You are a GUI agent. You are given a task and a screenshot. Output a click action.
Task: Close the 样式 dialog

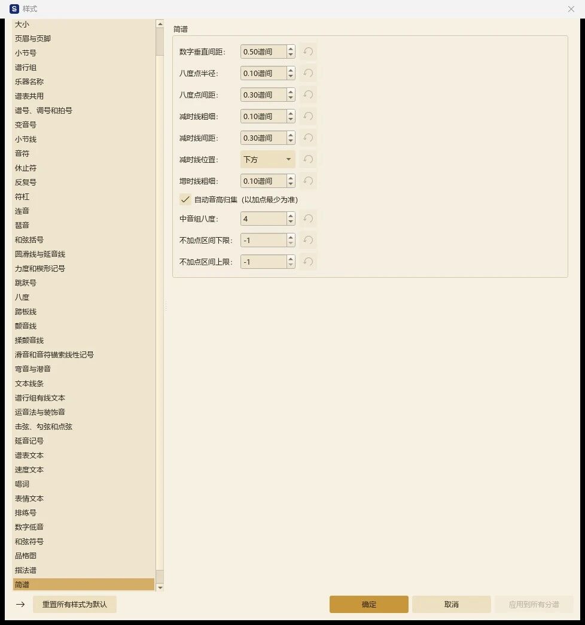(571, 9)
